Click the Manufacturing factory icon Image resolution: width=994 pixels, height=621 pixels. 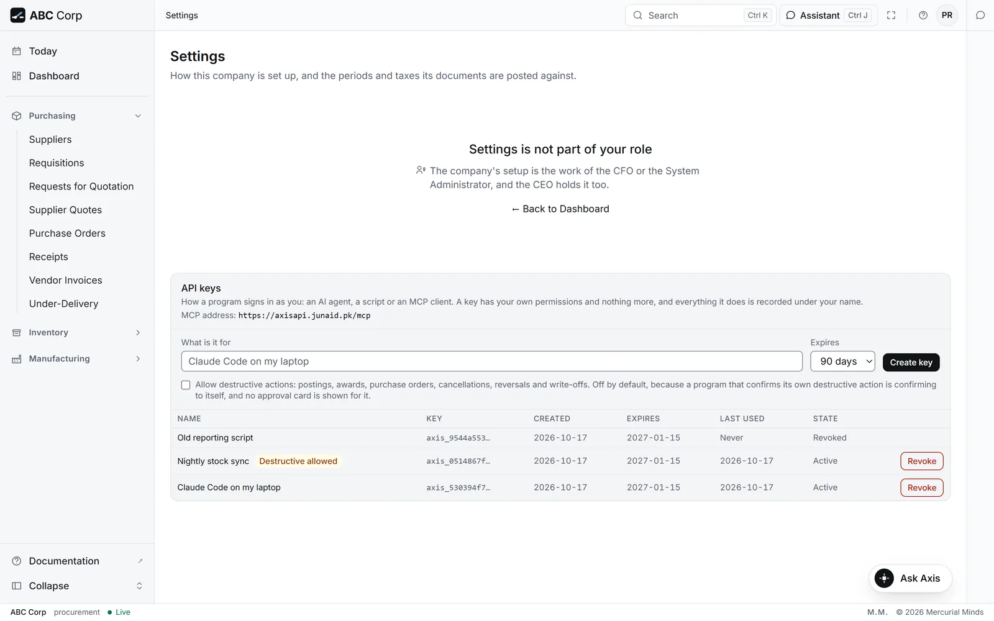[17, 359]
